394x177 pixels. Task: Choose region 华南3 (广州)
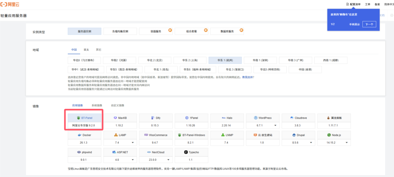[295, 60]
